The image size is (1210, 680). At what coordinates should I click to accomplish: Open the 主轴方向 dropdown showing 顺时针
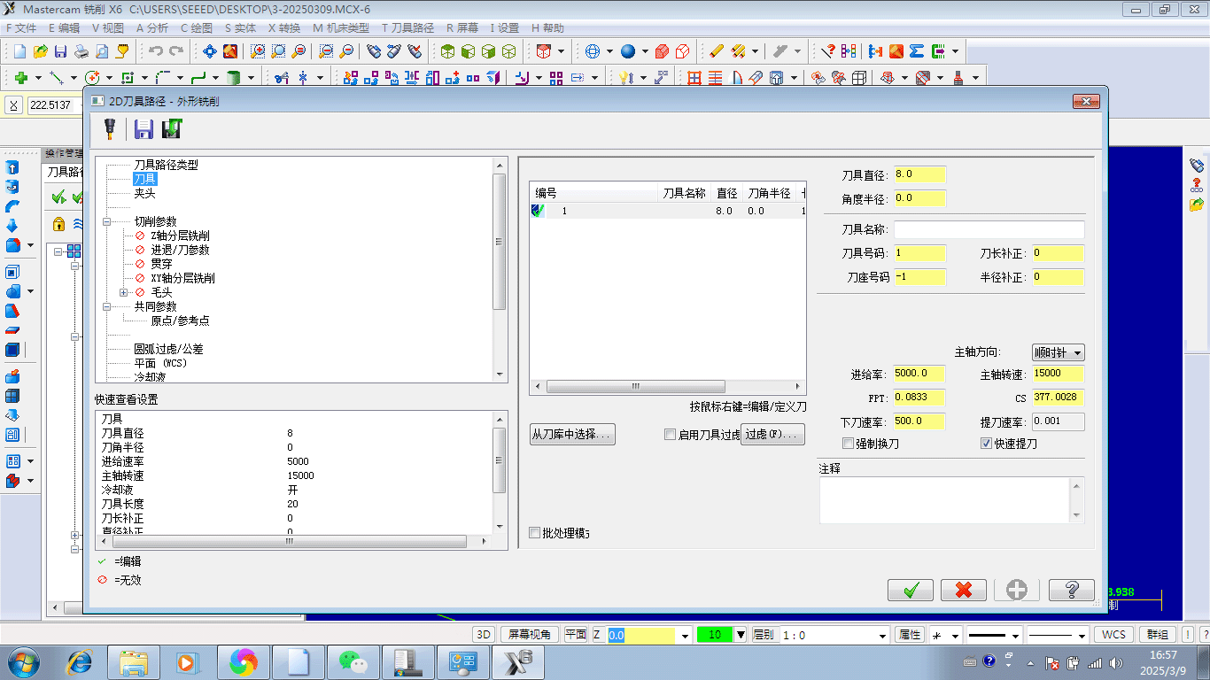(x=1058, y=352)
